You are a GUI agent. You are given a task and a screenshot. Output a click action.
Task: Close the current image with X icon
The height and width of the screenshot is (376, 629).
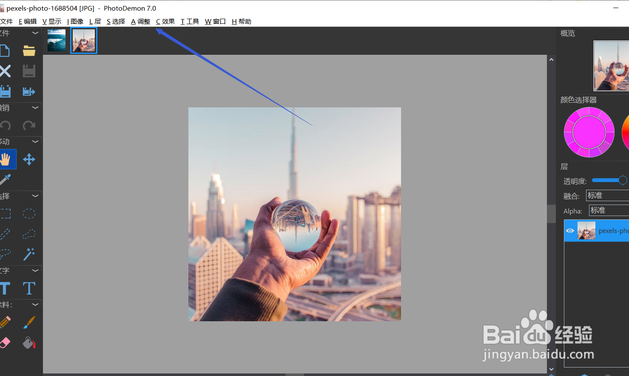(x=5, y=71)
